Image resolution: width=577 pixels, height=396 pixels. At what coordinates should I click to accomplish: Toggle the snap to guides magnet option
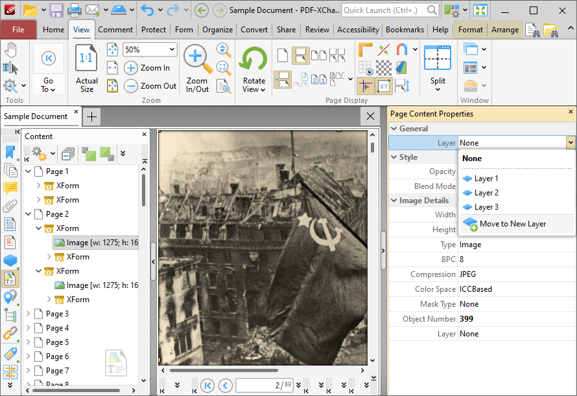(402, 50)
